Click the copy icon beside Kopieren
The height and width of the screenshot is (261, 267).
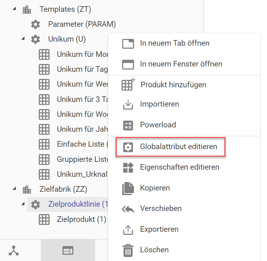pos(128,188)
